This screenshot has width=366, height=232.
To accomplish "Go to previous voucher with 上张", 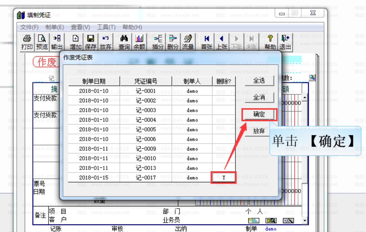I will [x=222, y=42].
